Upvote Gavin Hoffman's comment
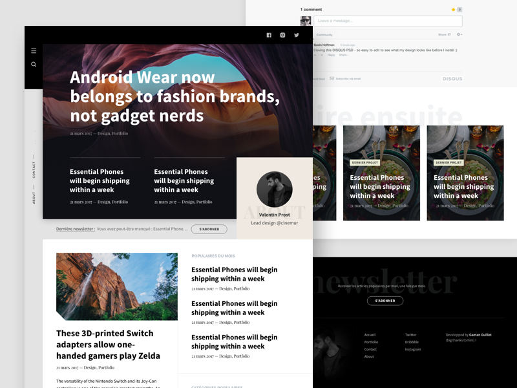The image size is (517, 388). click(315, 55)
